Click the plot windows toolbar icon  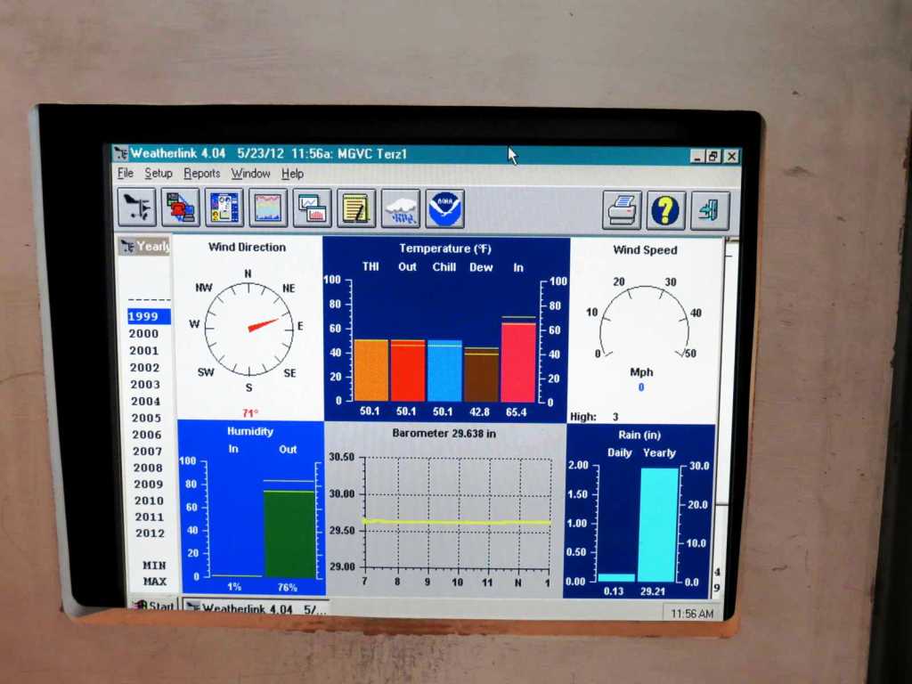point(313,208)
